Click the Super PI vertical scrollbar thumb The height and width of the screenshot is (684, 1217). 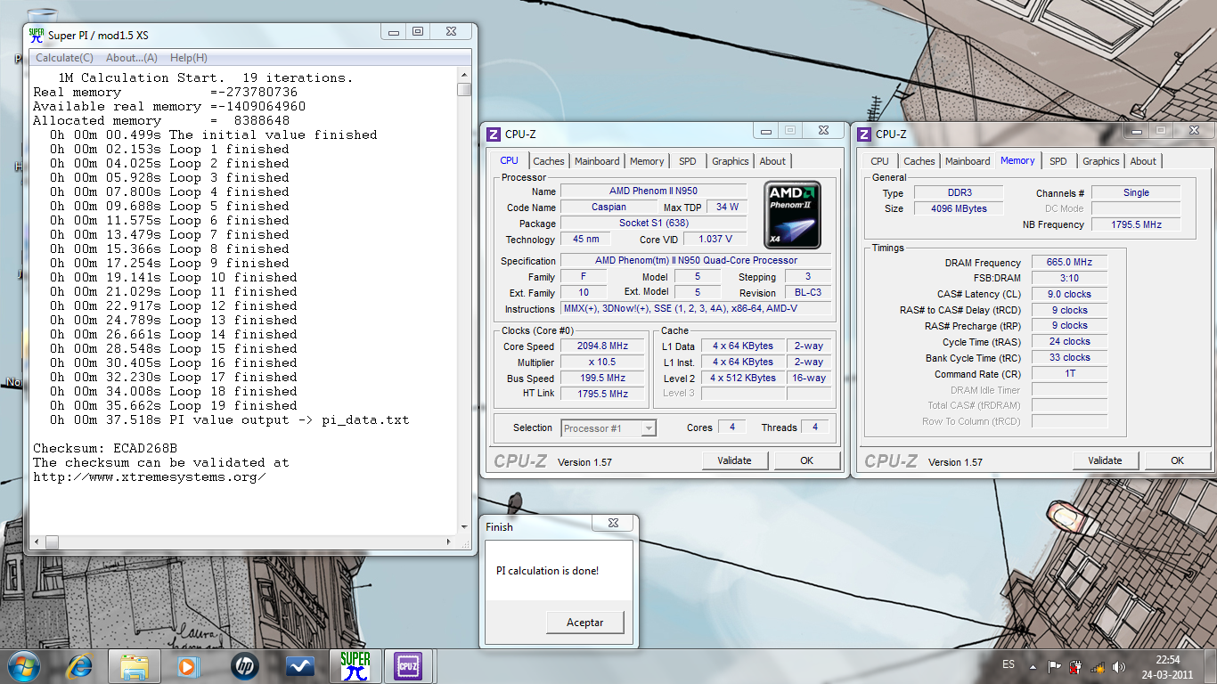click(463, 90)
